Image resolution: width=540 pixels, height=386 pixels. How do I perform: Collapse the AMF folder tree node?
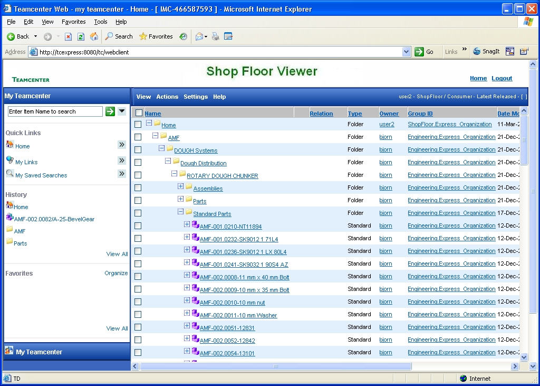(x=156, y=136)
